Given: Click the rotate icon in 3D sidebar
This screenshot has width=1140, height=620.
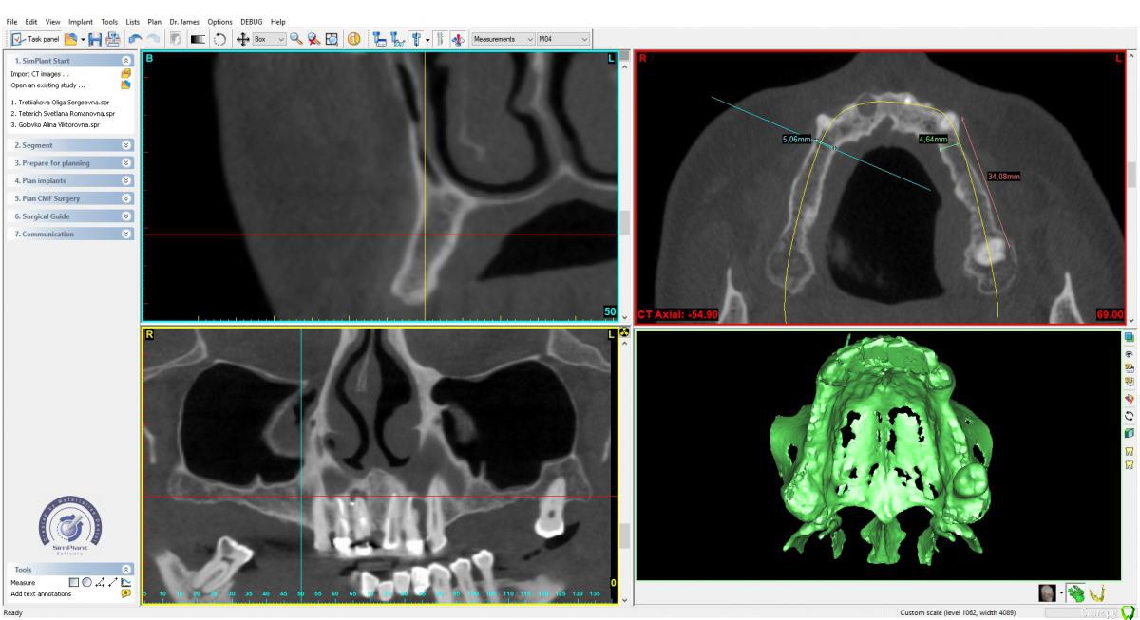Looking at the screenshot, I should (1130, 416).
